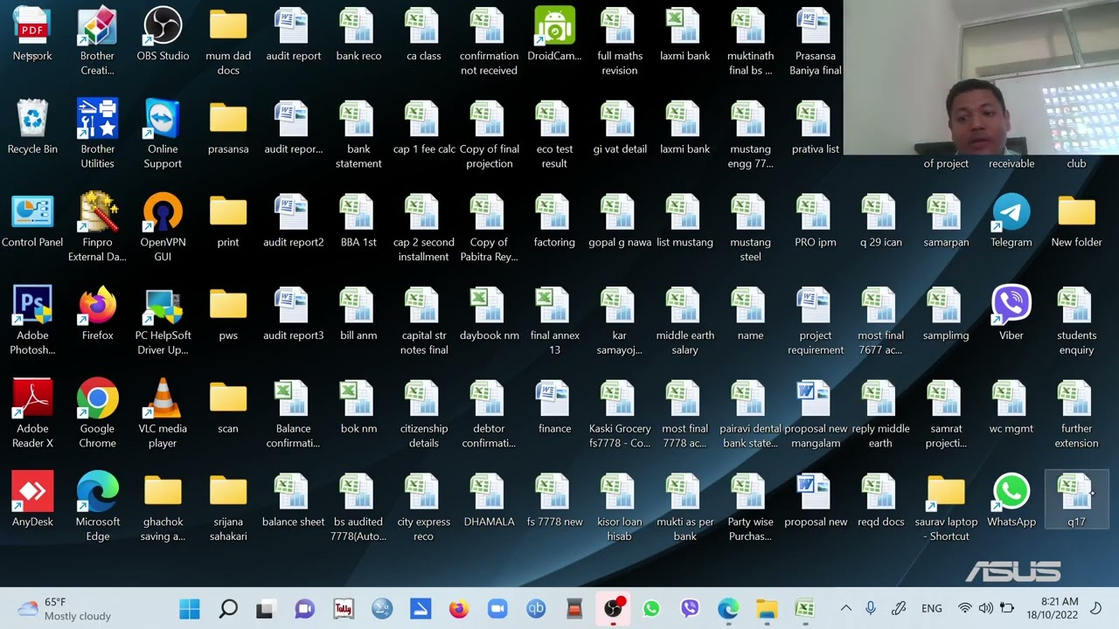Open taskbar Search
Screen dimensions: 1119x629
228,609
